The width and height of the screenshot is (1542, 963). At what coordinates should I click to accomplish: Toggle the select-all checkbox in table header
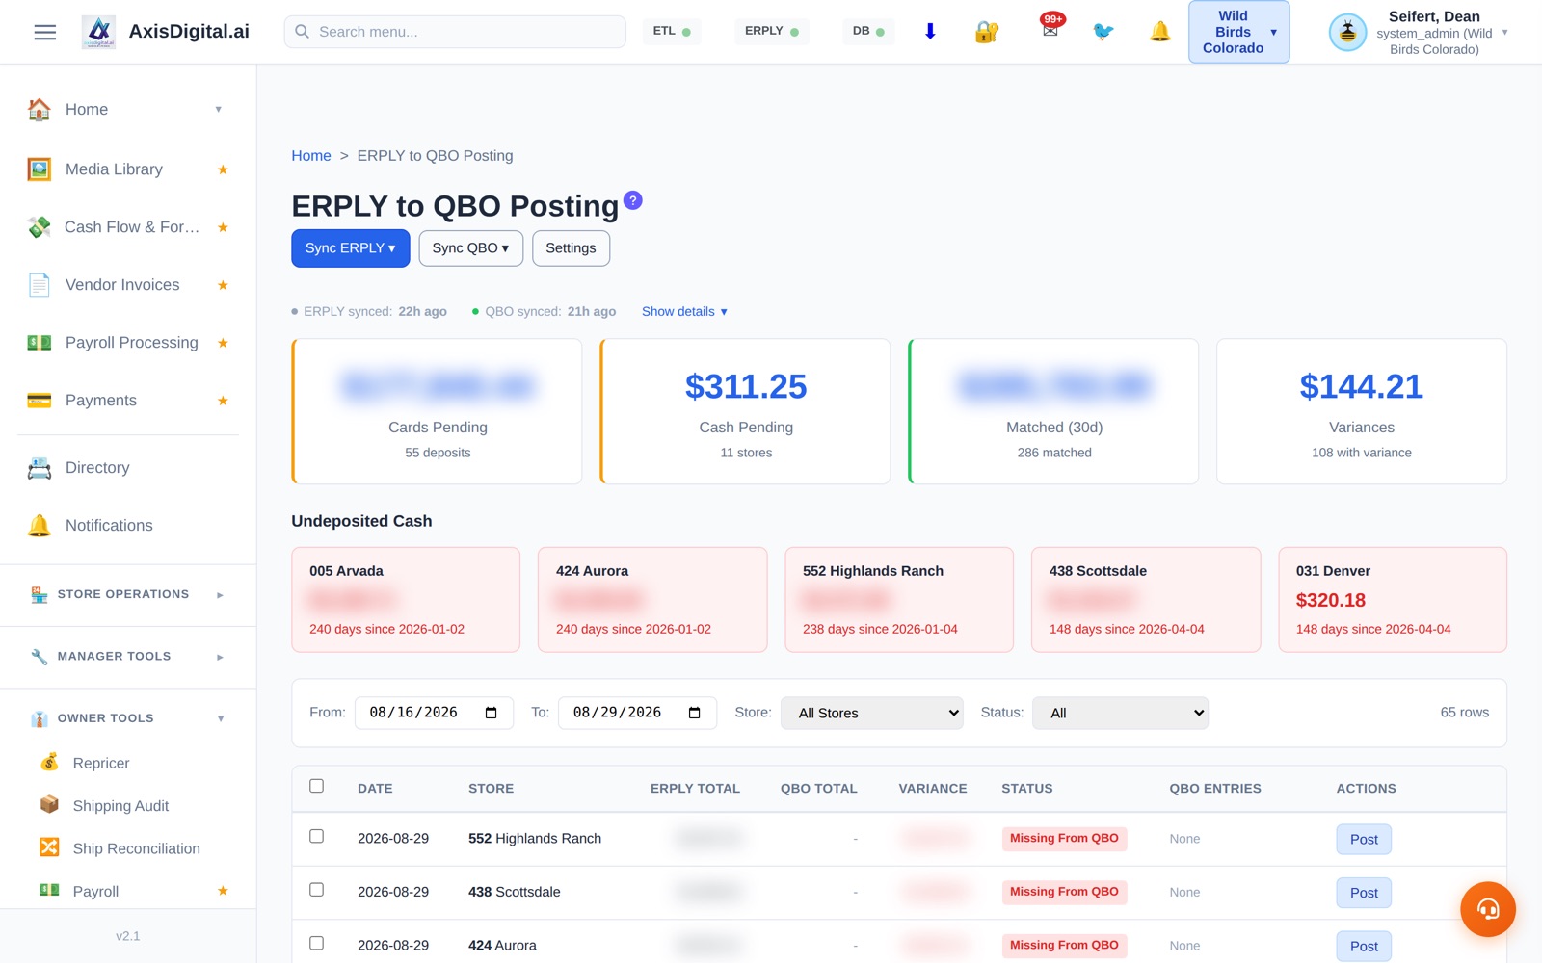(x=316, y=786)
